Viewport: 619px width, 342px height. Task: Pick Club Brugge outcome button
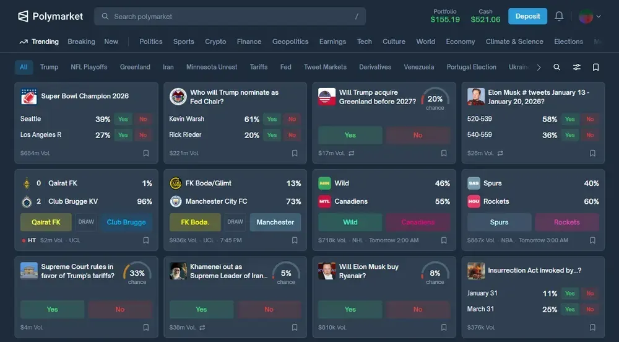126,222
